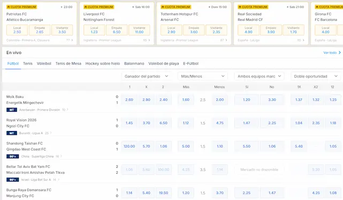
Task: Select the Hockey sobre hielo tab
Action: 103,64
